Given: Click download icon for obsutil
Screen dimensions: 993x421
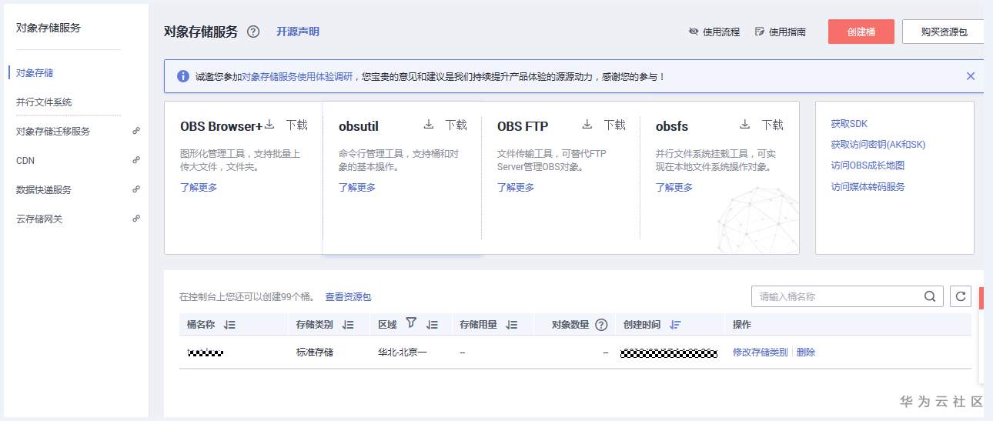Looking at the screenshot, I should point(429,125).
